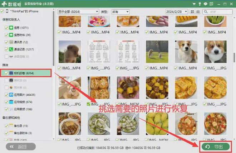Click the photo grid vertical scrollbar
This screenshot has width=236, height=153.
[234, 57]
